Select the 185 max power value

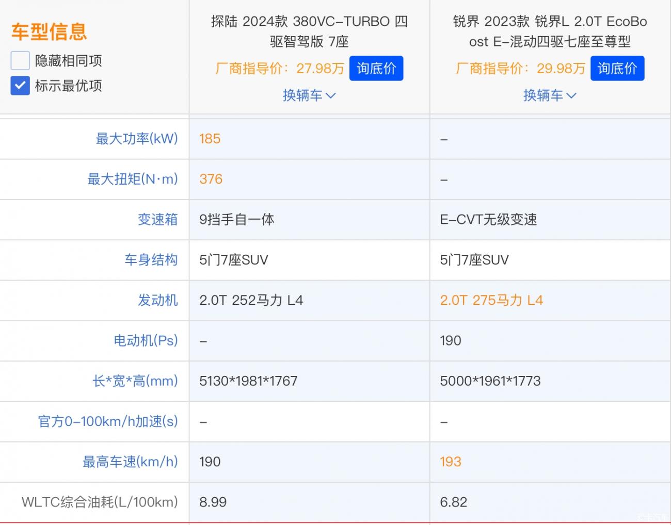(210, 139)
